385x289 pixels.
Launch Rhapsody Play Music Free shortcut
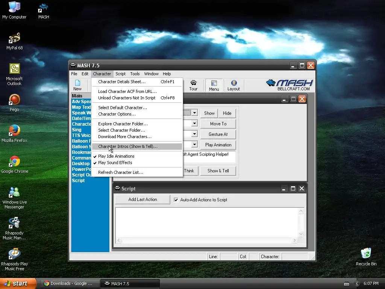coord(14,260)
